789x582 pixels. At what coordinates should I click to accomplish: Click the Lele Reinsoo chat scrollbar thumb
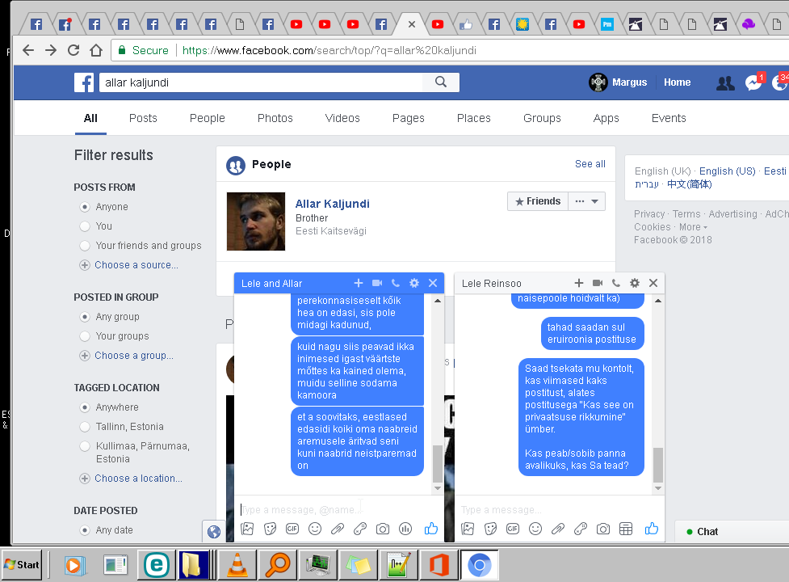point(657,465)
